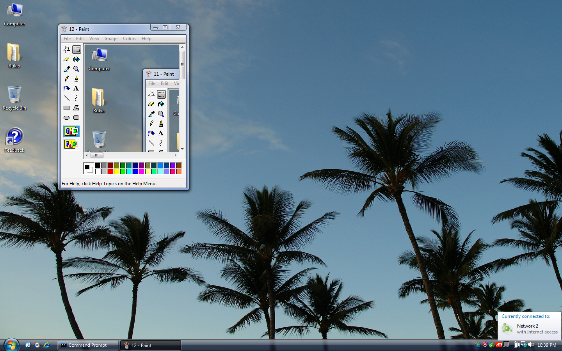Enable the opaque selection option (upper option box)
The width and height of the screenshot is (562, 351).
(71, 131)
